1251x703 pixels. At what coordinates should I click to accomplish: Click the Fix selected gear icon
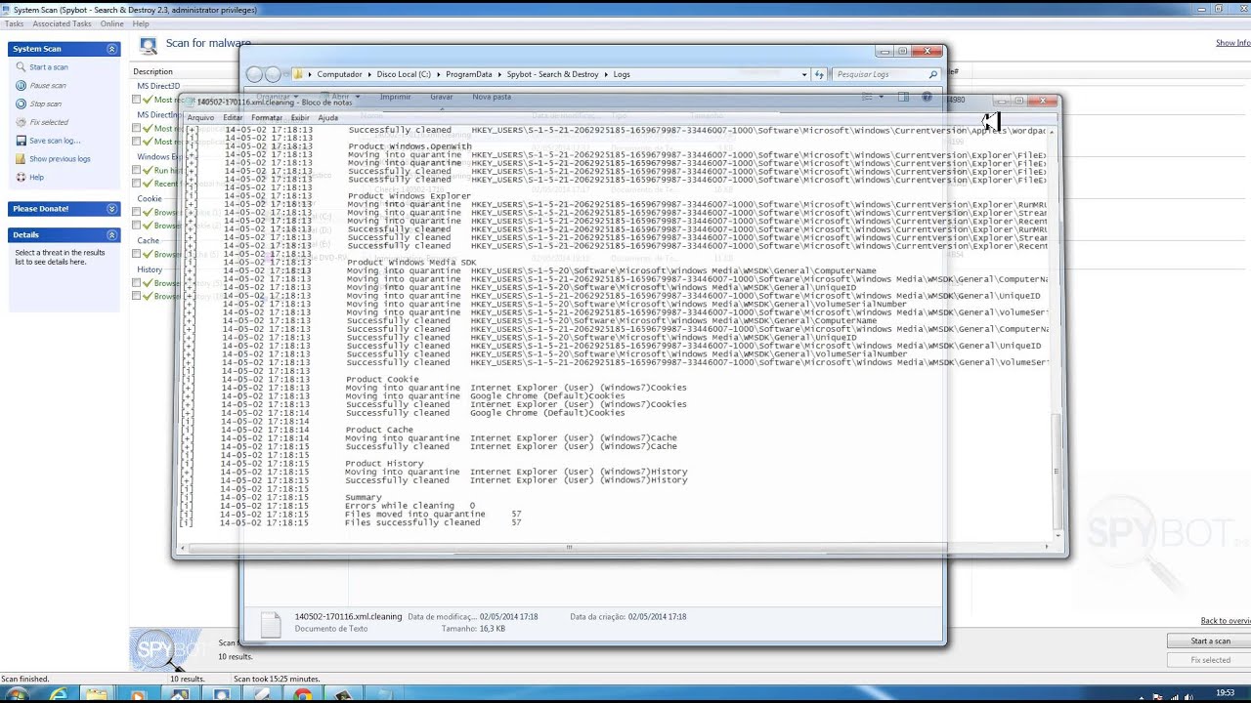point(21,122)
